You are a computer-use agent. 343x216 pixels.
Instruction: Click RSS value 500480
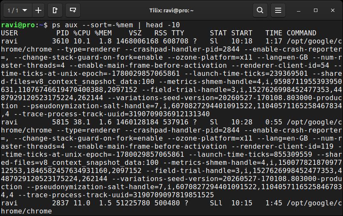(167, 203)
